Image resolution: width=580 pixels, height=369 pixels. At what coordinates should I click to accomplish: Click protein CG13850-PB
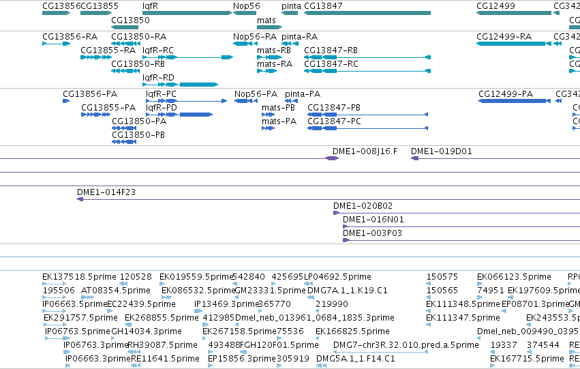point(124,142)
